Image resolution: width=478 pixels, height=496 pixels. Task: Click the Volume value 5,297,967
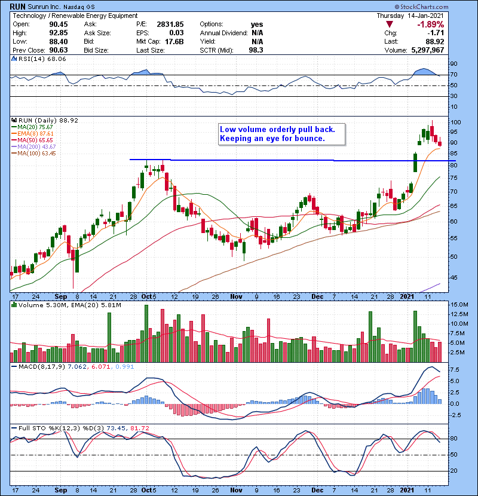[x=428, y=50]
